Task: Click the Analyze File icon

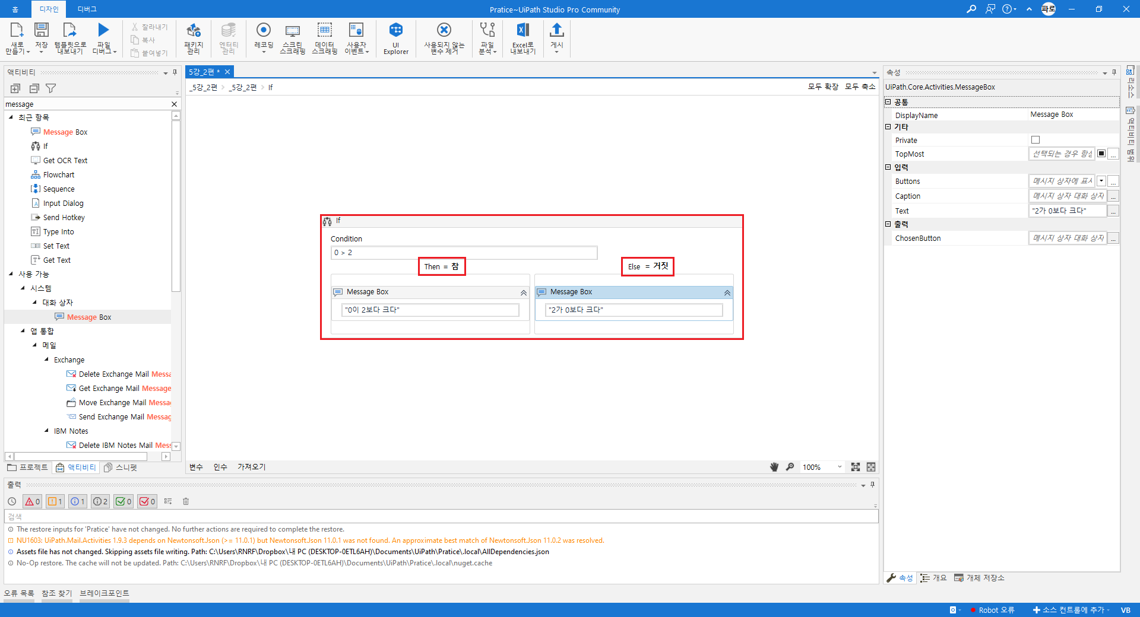Action: pos(487,30)
